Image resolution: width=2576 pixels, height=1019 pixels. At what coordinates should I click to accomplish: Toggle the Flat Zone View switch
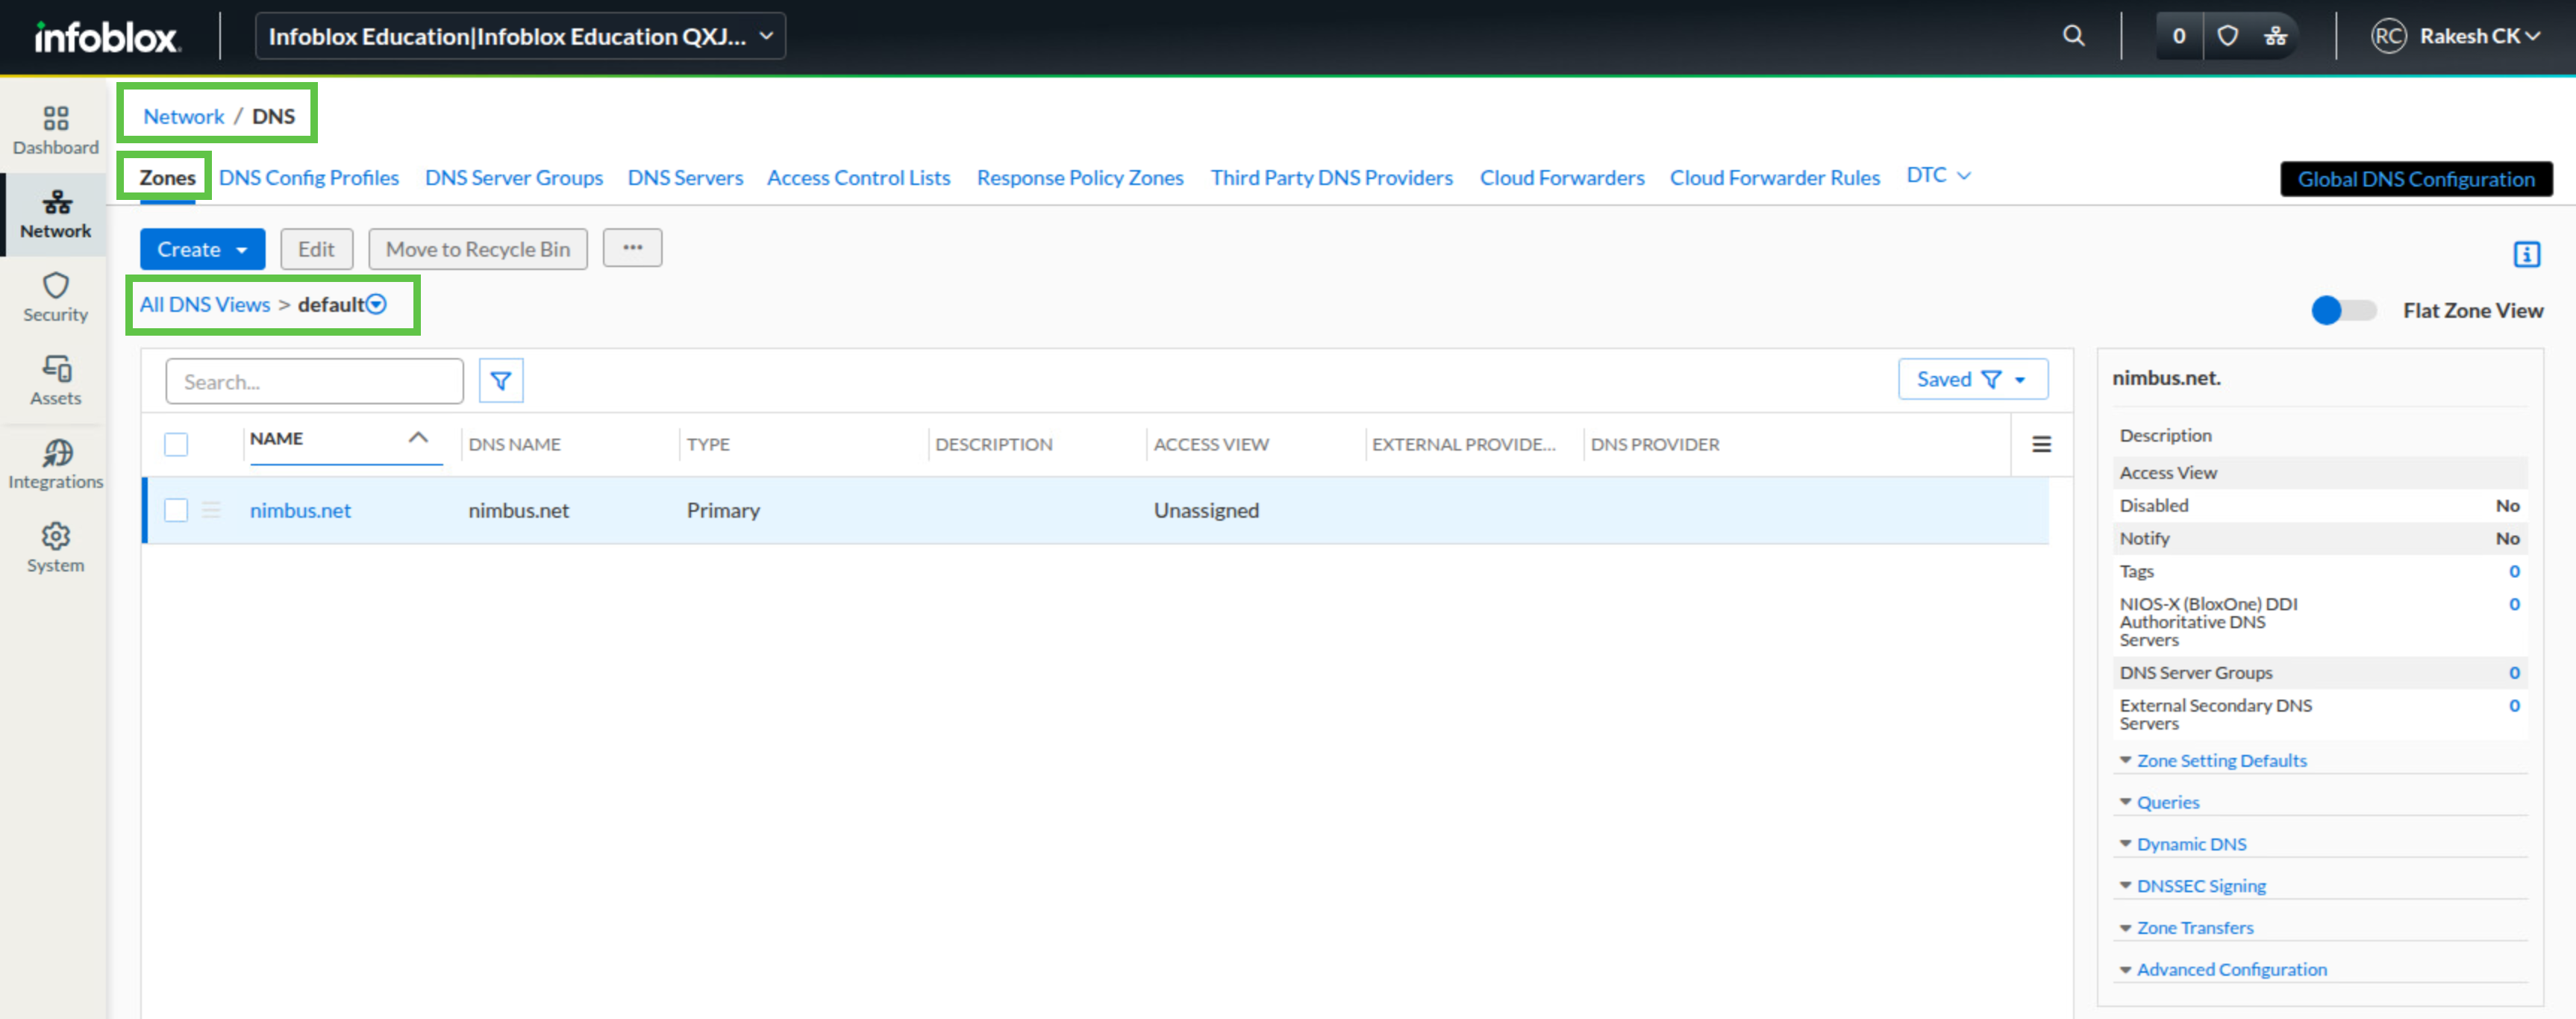2343,311
